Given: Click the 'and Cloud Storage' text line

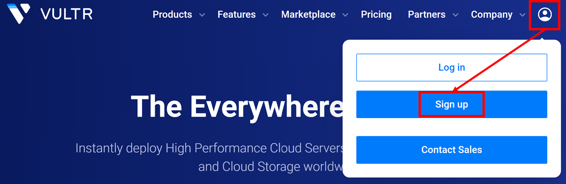Looking at the screenshot, I should (x=271, y=166).
